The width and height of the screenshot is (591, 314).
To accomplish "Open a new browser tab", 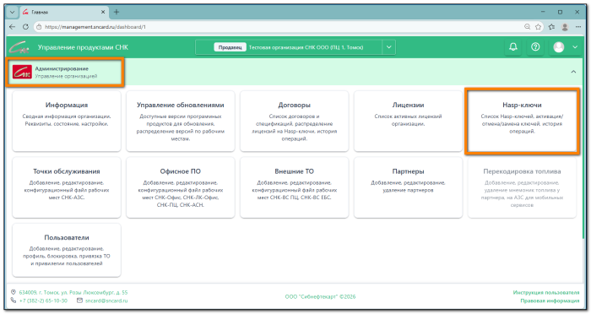I will point(117,12).
